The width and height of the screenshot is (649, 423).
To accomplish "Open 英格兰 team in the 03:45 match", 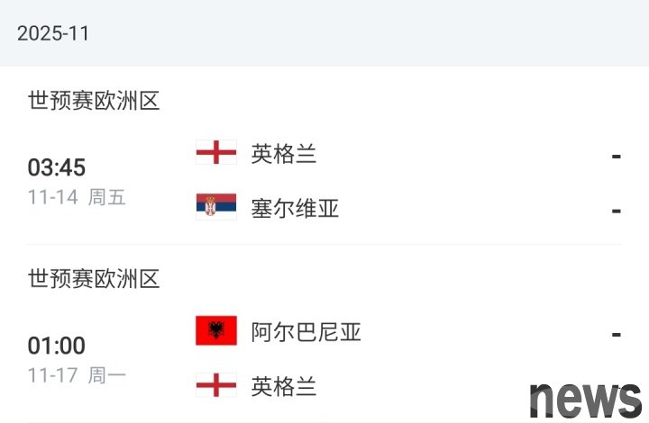I will (284, 154).
